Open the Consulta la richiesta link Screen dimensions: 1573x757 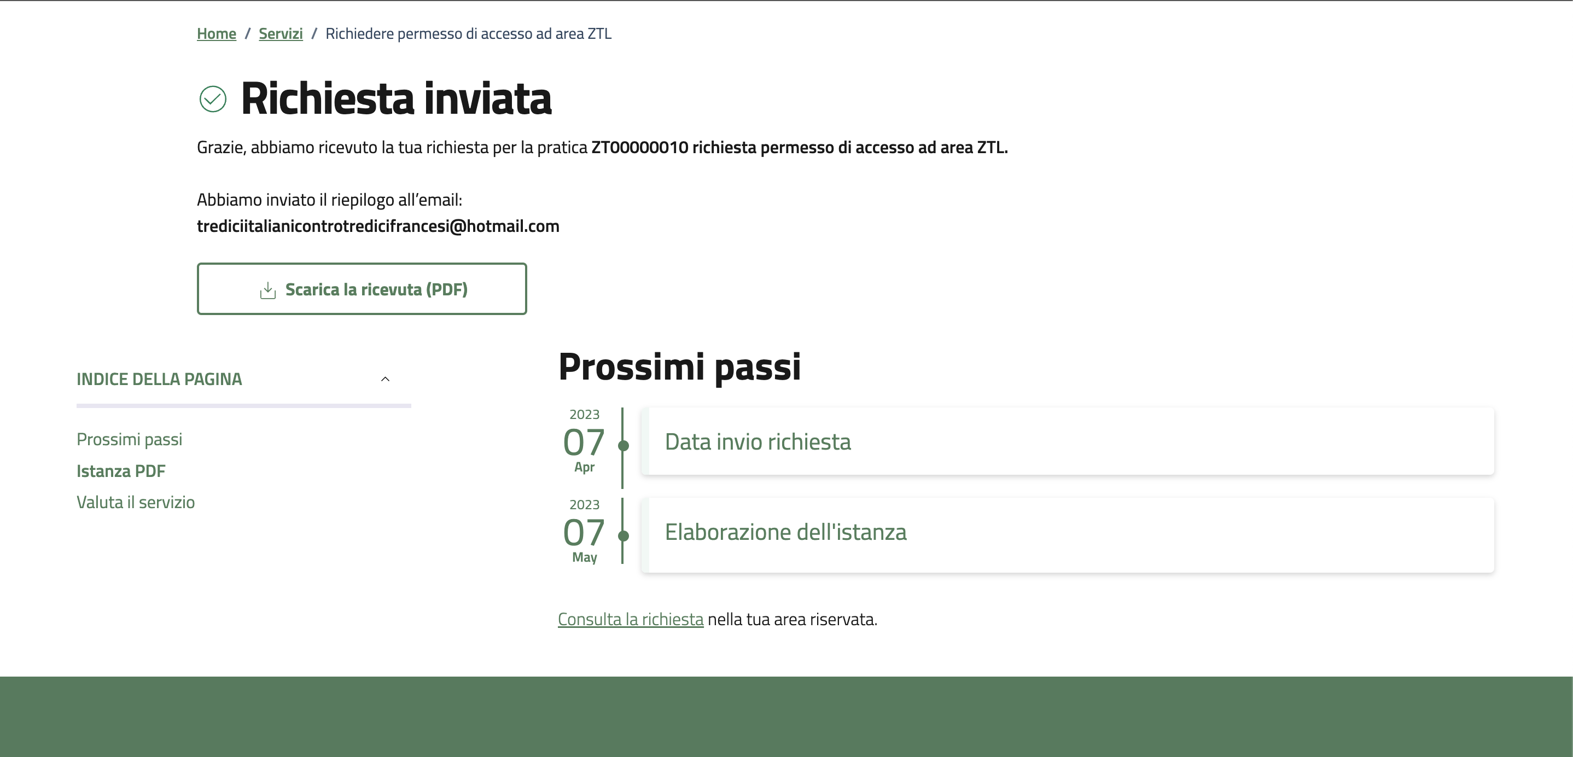point(630,619)
